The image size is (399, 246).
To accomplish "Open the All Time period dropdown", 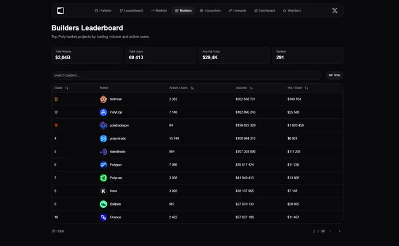I will tap(334, 75).
